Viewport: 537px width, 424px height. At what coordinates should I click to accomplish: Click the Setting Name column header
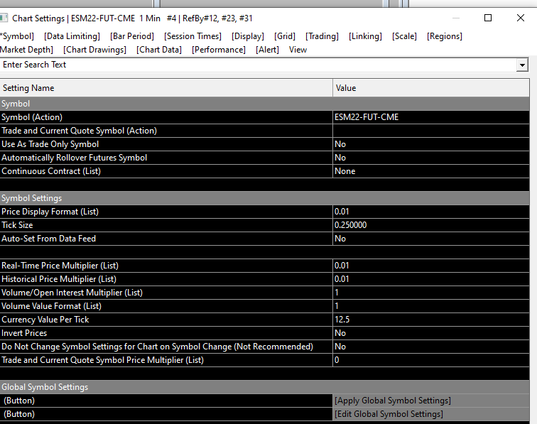(x=166, y=88)
